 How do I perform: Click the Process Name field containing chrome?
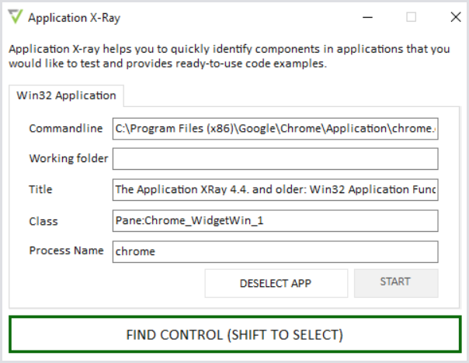[x=275, y=251]
